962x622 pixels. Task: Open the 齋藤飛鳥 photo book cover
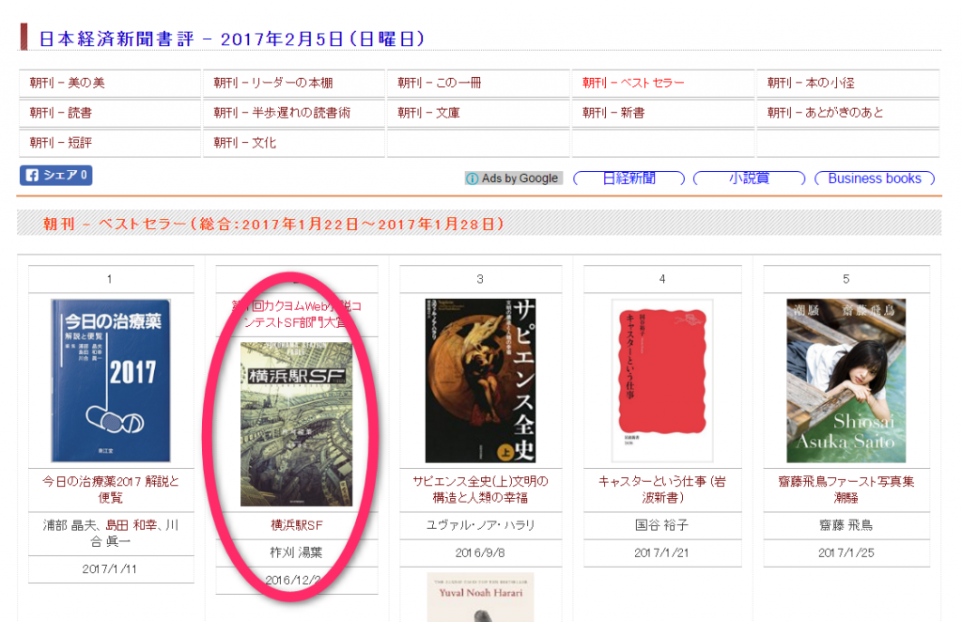click(846, 381)
